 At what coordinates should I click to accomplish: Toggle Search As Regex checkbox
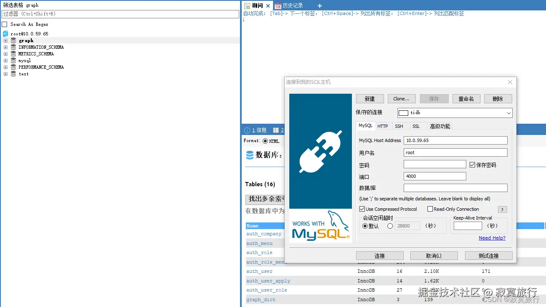[x=5, y=25]
